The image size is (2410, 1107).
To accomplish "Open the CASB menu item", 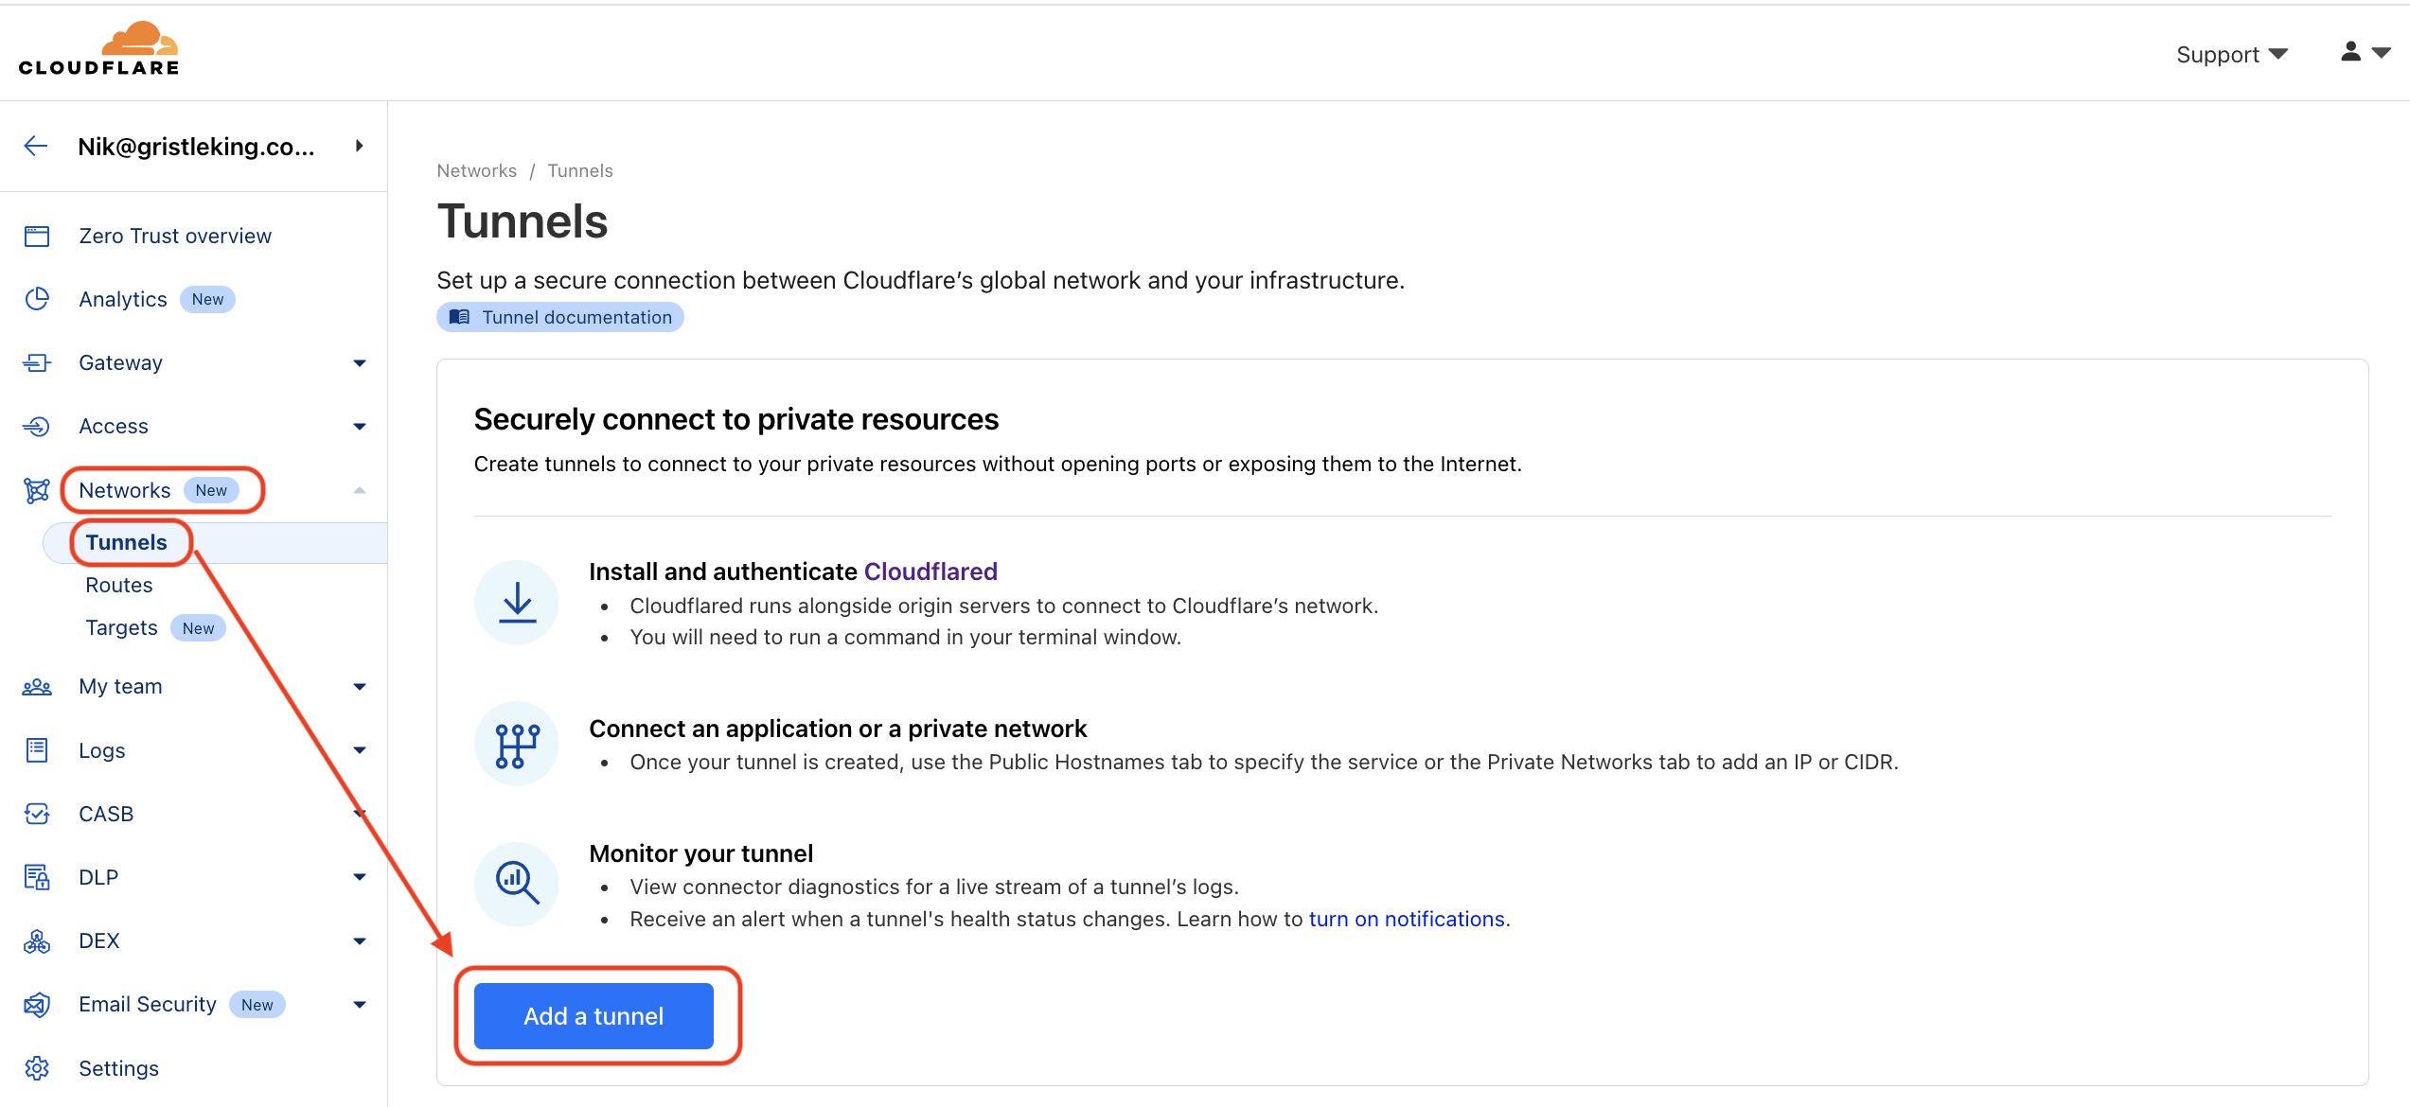I will (106, 814).
